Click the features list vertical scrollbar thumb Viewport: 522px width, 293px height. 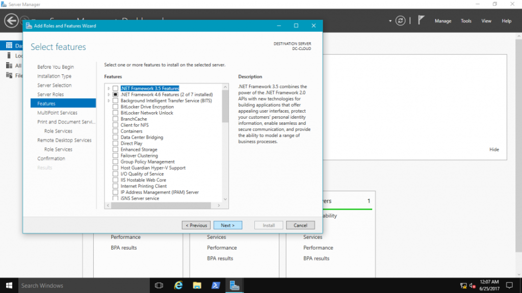[225, 106]
